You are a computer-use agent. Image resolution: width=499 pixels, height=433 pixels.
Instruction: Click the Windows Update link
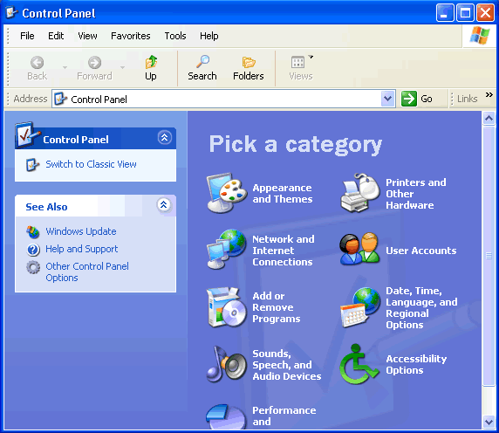pyautogui.click(x=81, y=231)
